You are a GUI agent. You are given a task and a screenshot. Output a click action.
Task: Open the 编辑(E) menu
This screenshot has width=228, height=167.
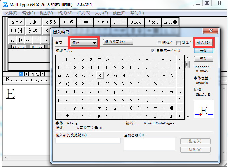pyautogui.click(x=28, y=13)
